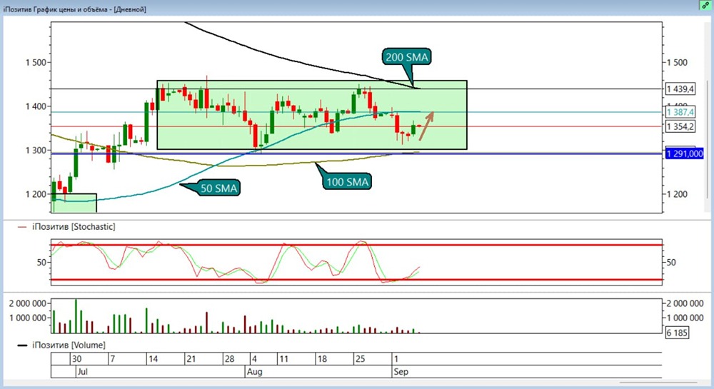
Task: Click the 50 label on right Stochastic axis
Action: (x=671, y=263)
